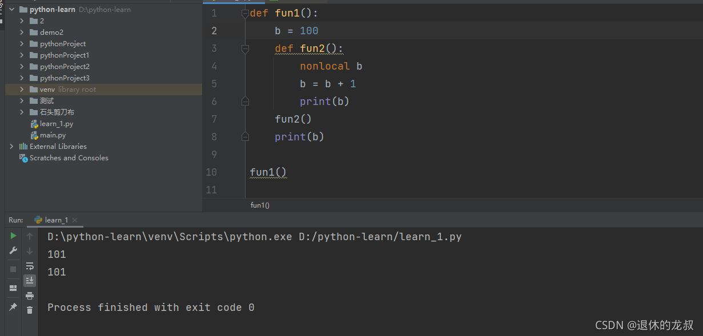Click the 石头剪刀布 folder icon
This screenshot has height=336, width=703.
tap(33, 112)
